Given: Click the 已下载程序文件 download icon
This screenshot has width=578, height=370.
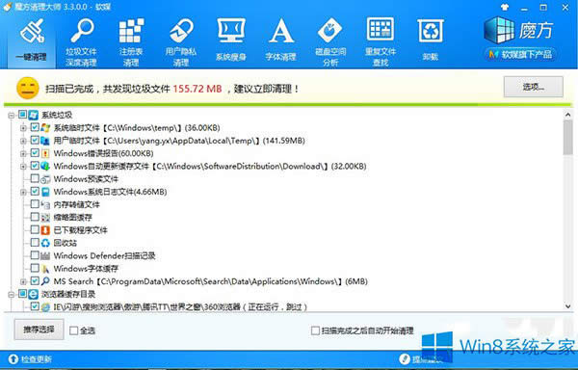Looking at the screenshot, I should tap(45, 230).
